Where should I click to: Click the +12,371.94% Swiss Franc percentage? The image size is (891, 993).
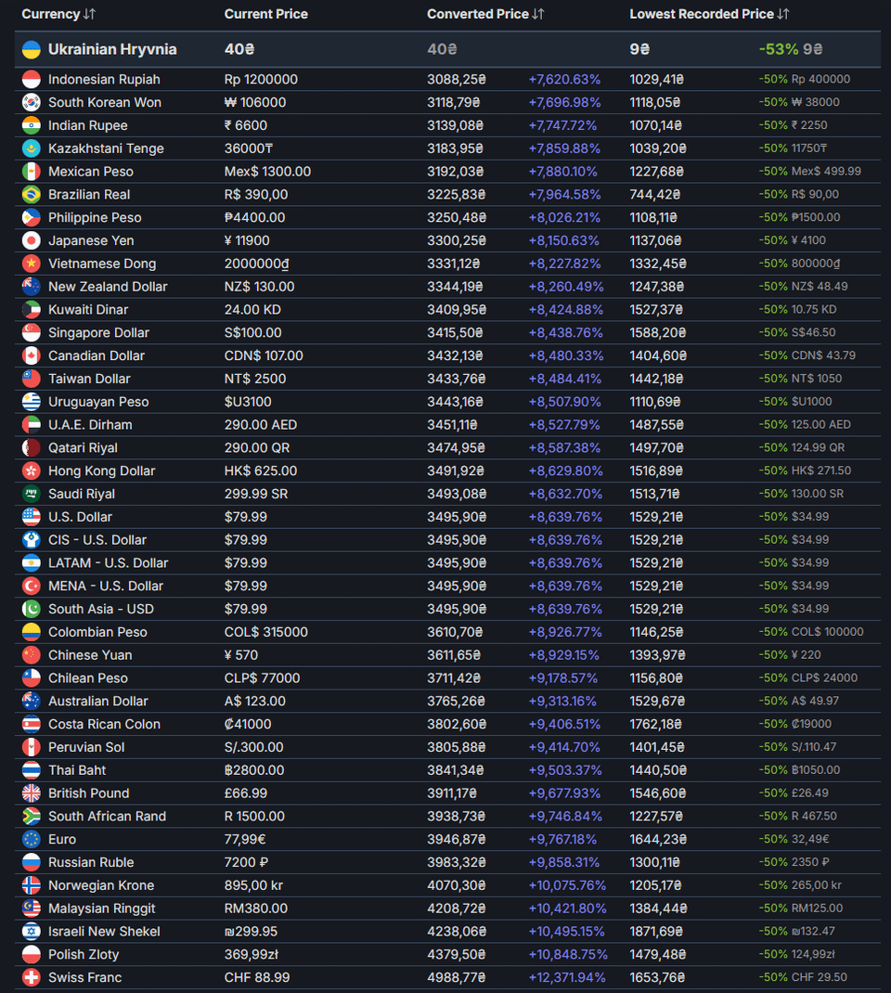566,977
